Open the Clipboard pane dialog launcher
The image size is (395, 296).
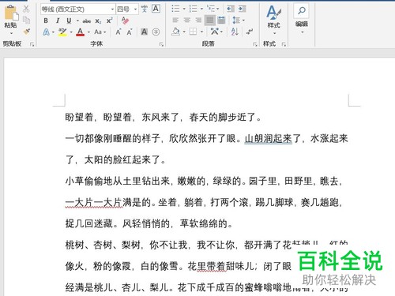click(32, 44)
